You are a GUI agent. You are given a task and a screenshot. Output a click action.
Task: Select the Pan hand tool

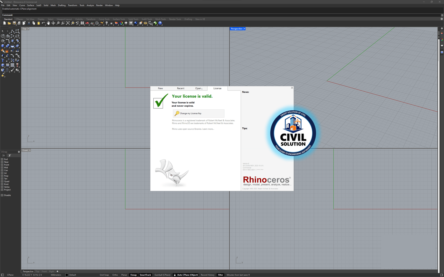48,23
